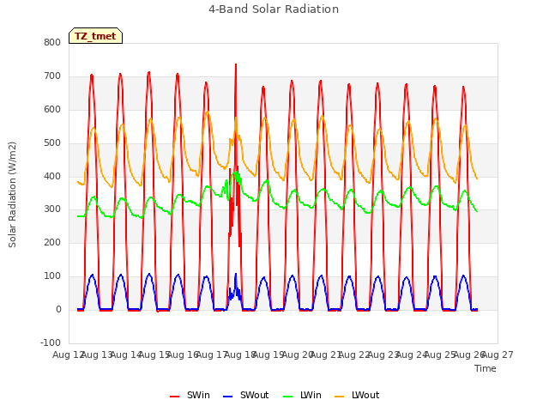Image resolution: width=549 pixels, height=412 pixels.
Task: Click the 200 y-axis tick label
Action: (52, 242)
